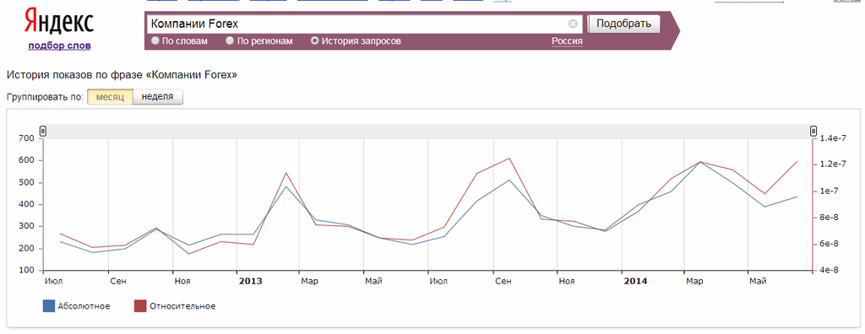The image size is (865, 334).
Task: Click the 2014 label on the timeline axis
Action: (x=635, y=282)
